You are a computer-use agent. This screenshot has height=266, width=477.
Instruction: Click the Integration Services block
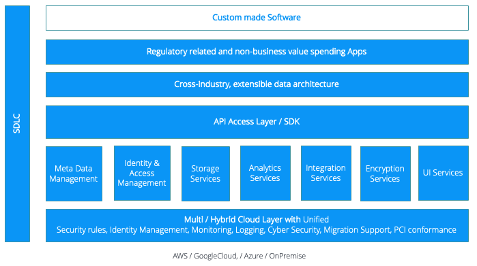point(326,173)
